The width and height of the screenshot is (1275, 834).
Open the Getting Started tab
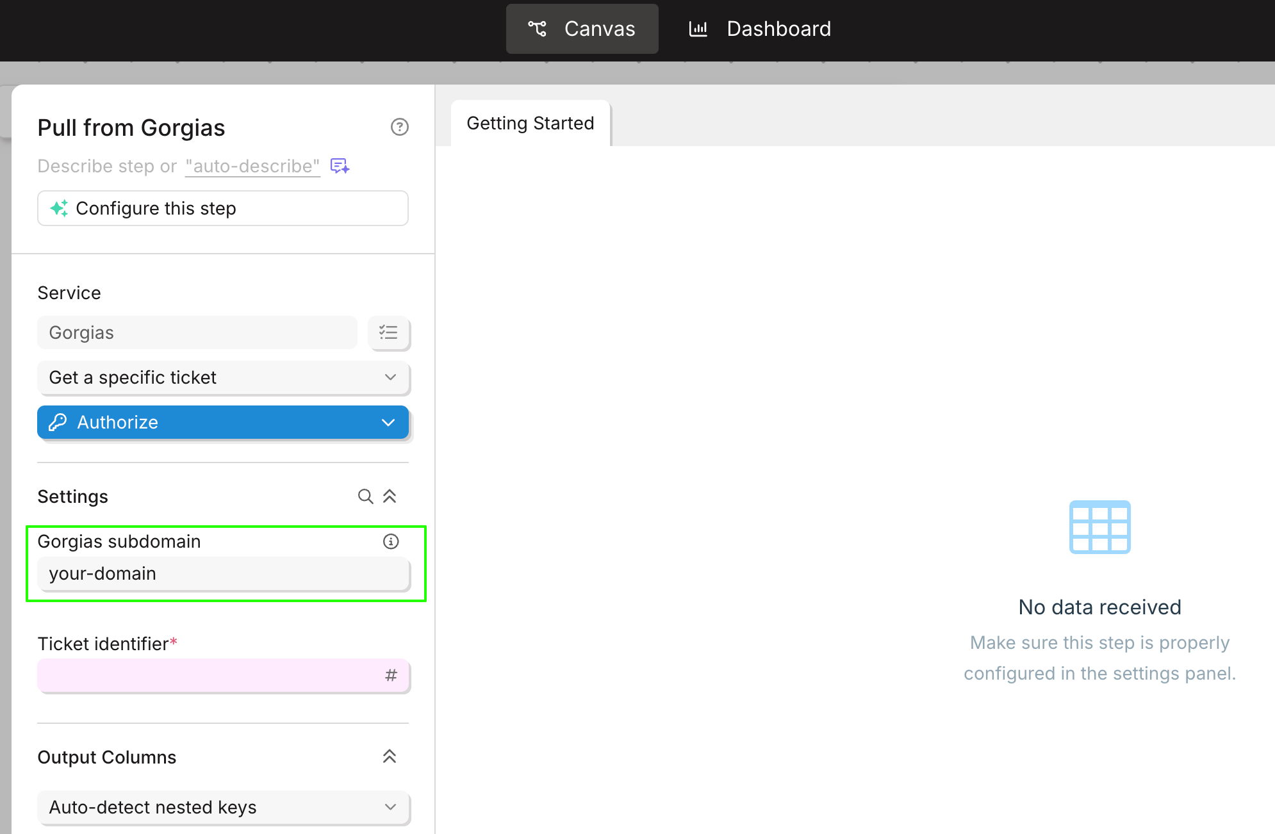pos(530,123)
